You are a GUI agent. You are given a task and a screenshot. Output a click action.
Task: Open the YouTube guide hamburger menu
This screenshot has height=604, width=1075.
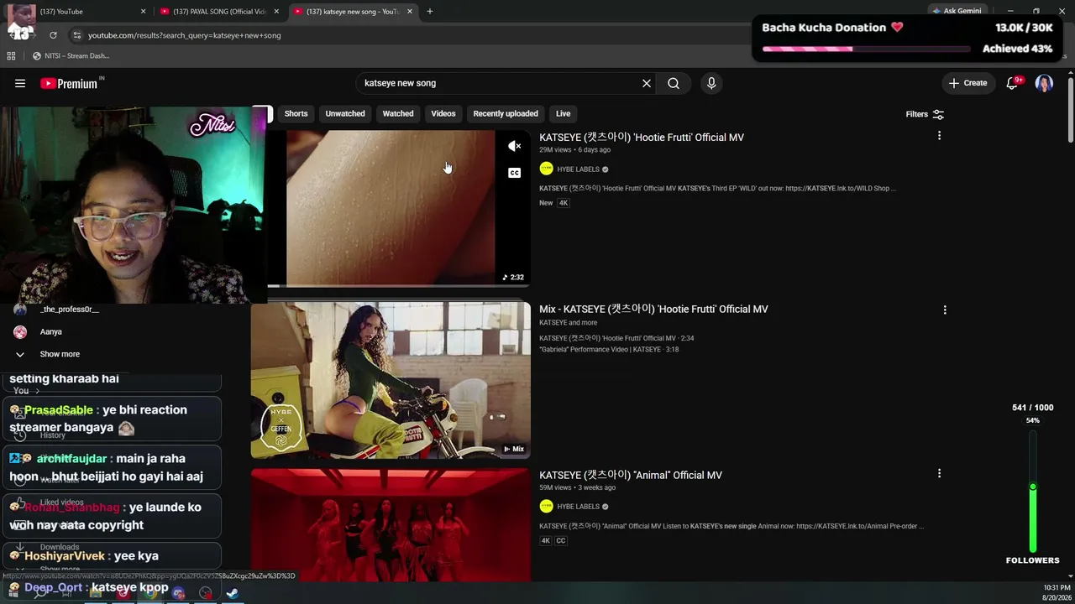[20, 83]
